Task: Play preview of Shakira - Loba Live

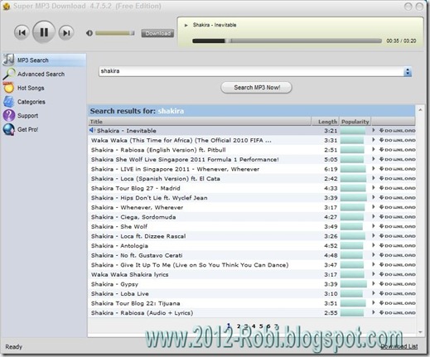Action: tap(374, 293)
